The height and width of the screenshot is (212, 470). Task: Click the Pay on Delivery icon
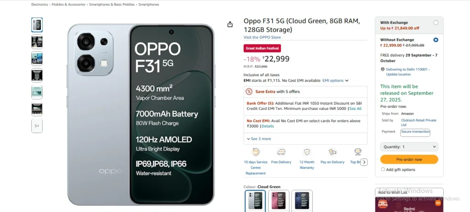(332, 152)
